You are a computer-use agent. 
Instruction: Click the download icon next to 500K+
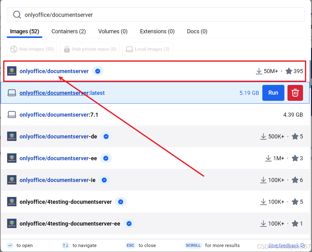263,136
